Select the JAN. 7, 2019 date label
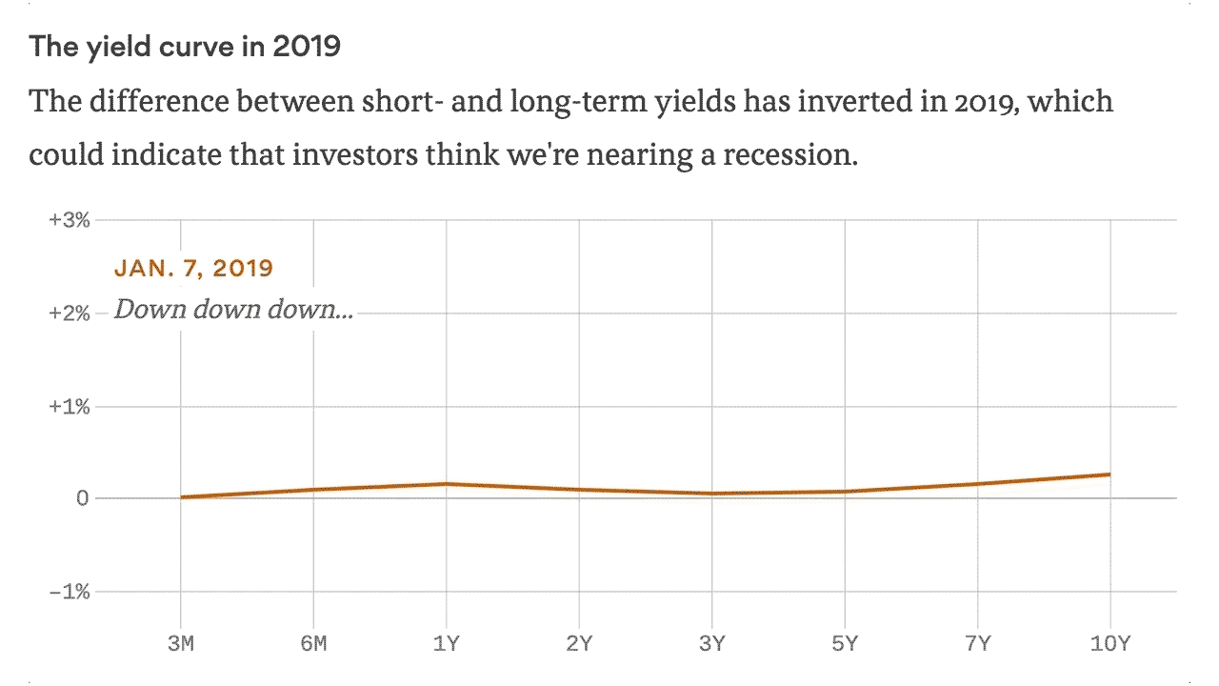The height and width of the screenshot is (686, 1219). (x=193, y=268)
